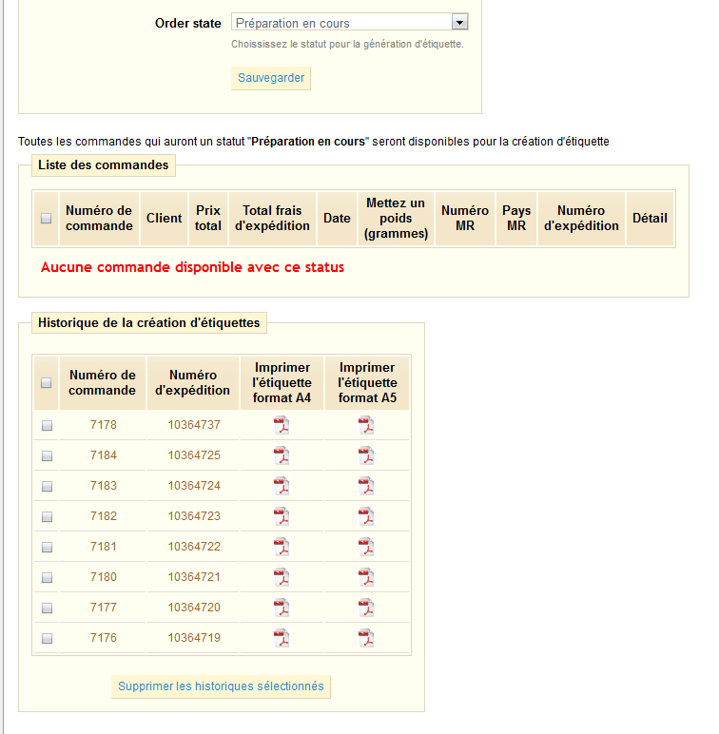Click the red Aucune commande disponible message
This screenshot has height=734, width=719.
click(192, 267)
